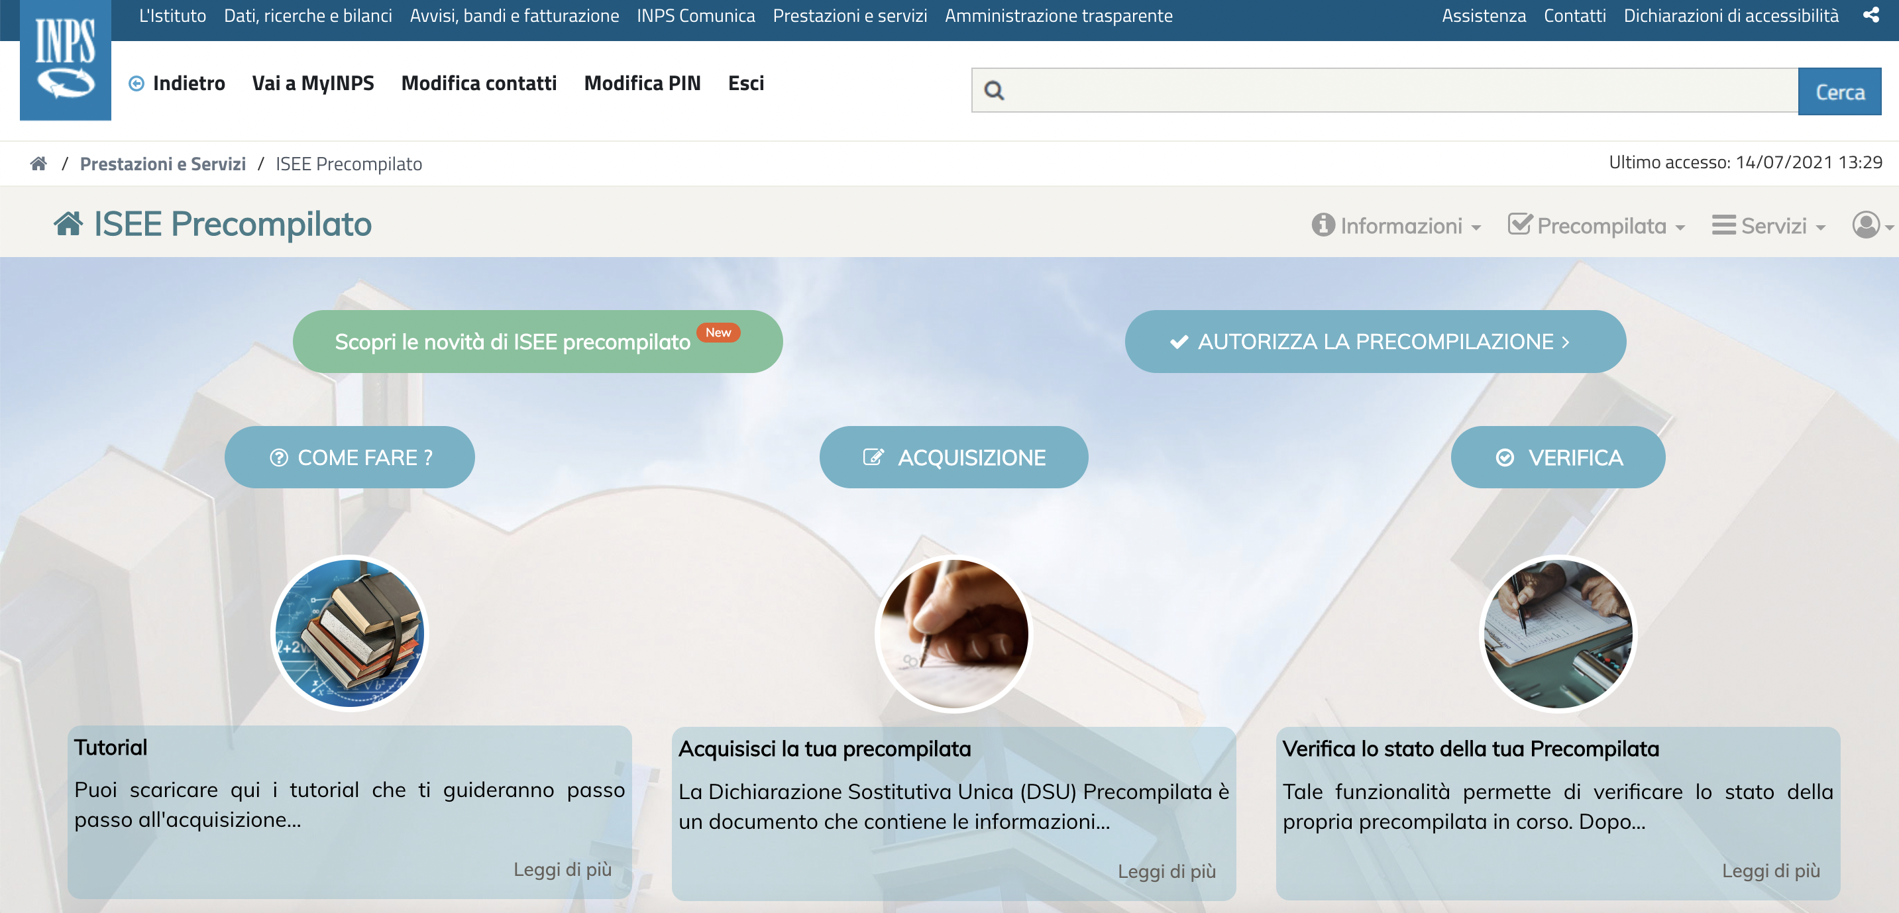The height and width of the screenshot is (913, 1899).
Task: Click Leggi di più in Acquisisci card
Action: click(1166, 871)
